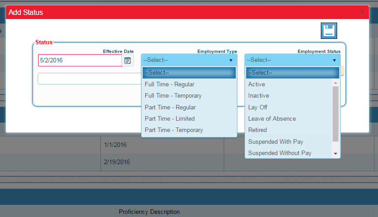Expand the Employment Type dropdown
The width and height of the screenshot is (378, 217).
189,60
